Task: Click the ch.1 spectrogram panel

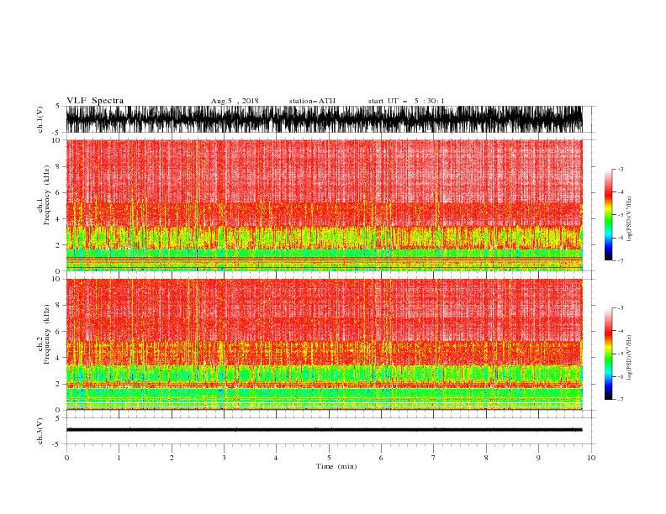Action: pyautogui.click(x=324, y=205)
